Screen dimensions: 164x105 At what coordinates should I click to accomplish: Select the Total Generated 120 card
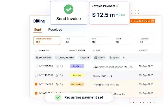pos(47,41)
